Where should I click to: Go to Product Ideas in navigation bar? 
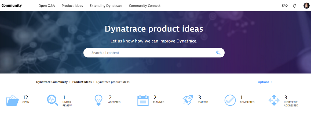72,6
